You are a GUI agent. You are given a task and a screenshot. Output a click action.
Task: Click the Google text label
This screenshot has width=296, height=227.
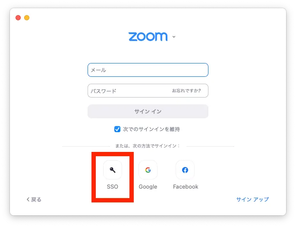click(148, 186)
